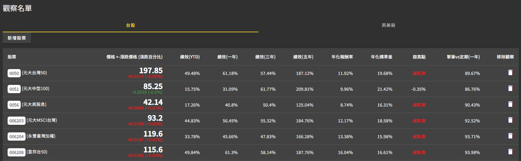This screenshot has height=161, width=521.
Task: Open the 0050 stock code link
Action: 14,73
